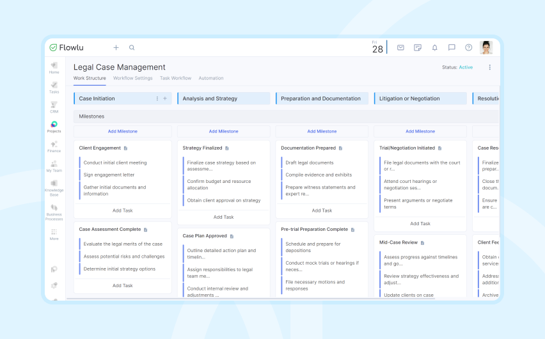Viewport: 545px width, 339px height.
Task: Open task 'Determine initial strategy options'
Action: click(x=119, y=269)
